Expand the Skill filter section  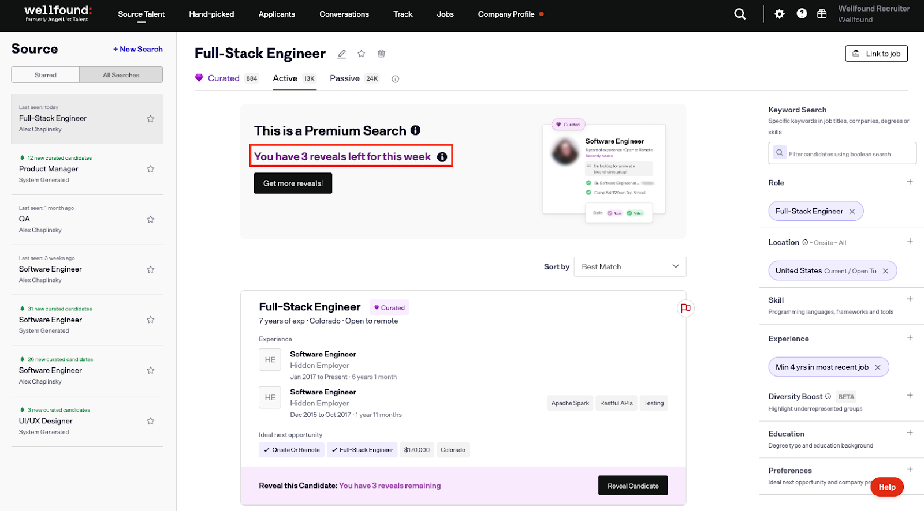point(910,299)
